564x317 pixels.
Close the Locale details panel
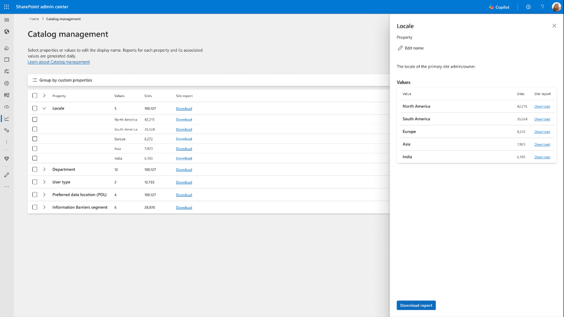pyautogui.click(x=554, y=26)
